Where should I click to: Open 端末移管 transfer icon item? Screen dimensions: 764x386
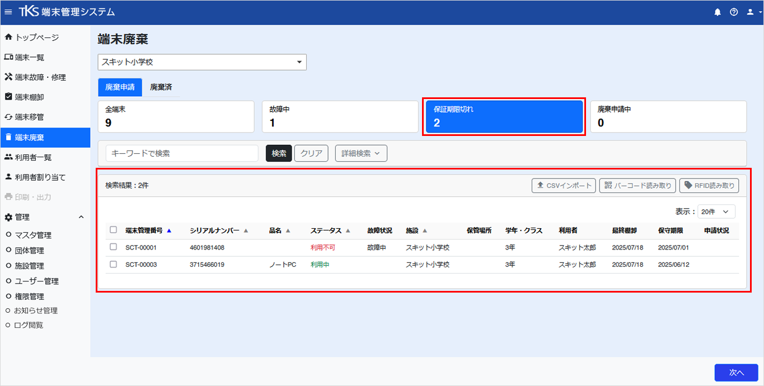(8, 117)
